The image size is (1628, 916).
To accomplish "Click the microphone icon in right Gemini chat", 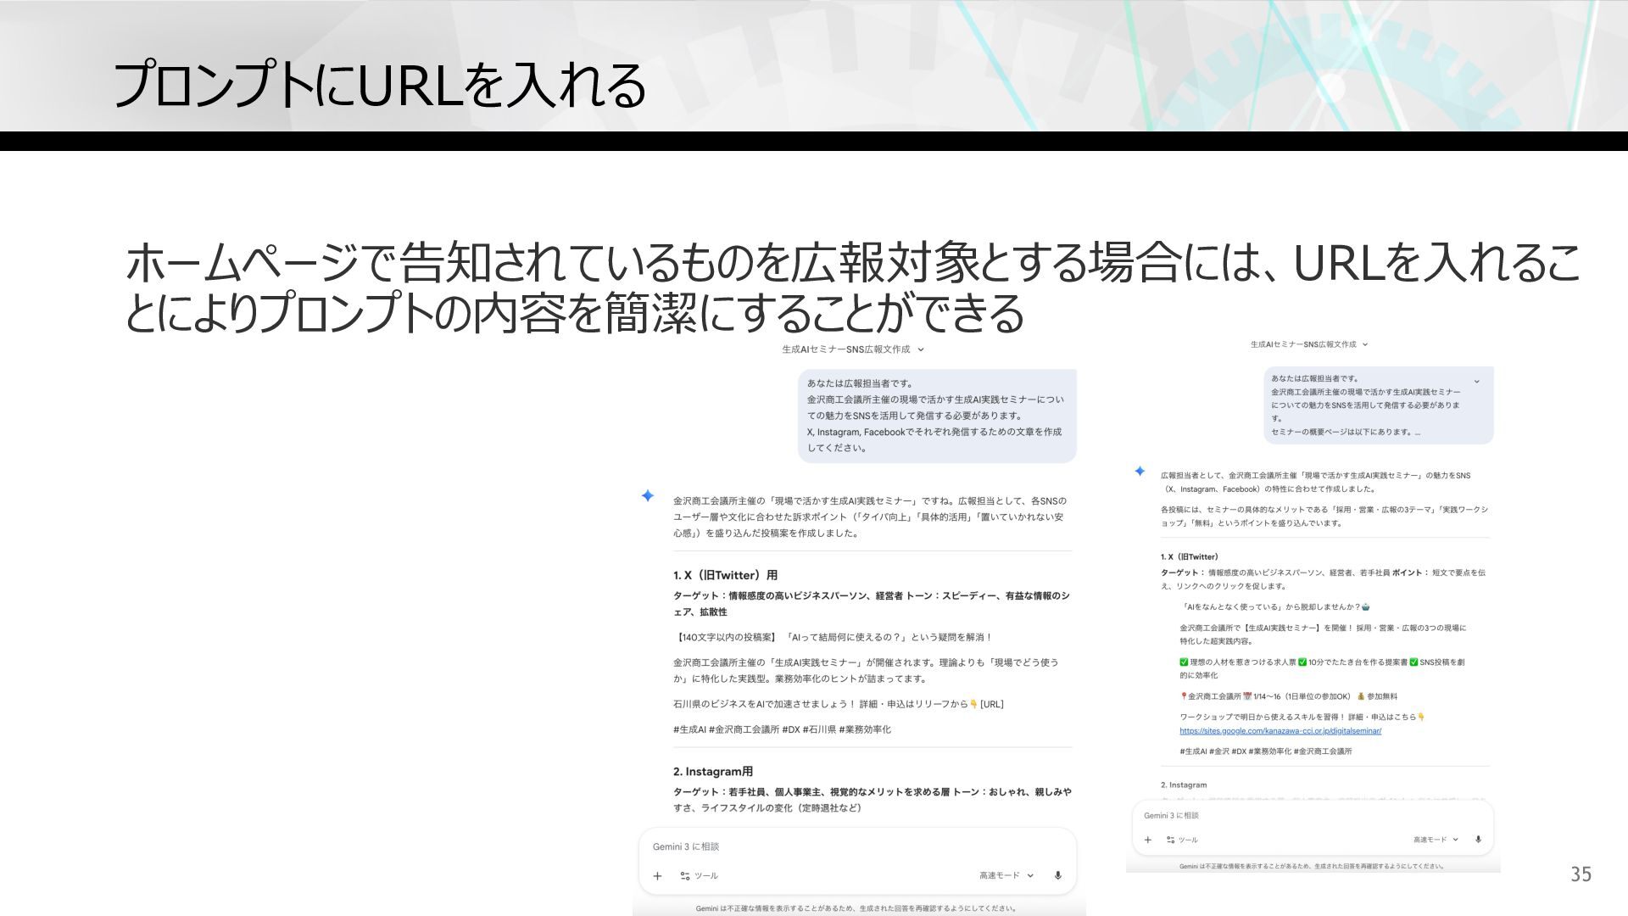I will 1478,840.
